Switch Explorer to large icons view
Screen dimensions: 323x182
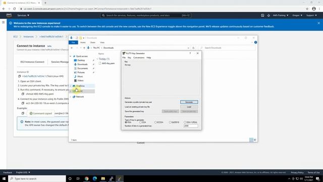pos(255,140)
